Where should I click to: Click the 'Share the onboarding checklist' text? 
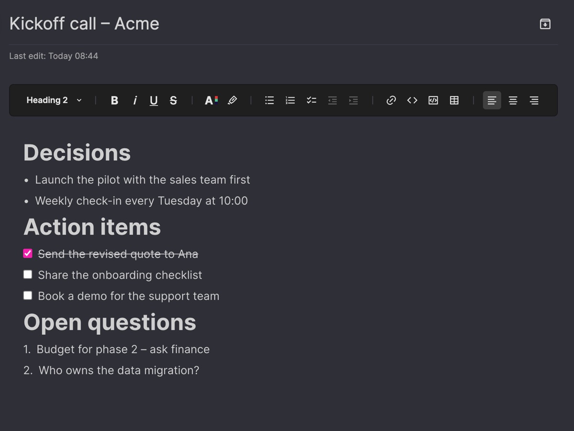pyautogui.click(x=120, y=275)
